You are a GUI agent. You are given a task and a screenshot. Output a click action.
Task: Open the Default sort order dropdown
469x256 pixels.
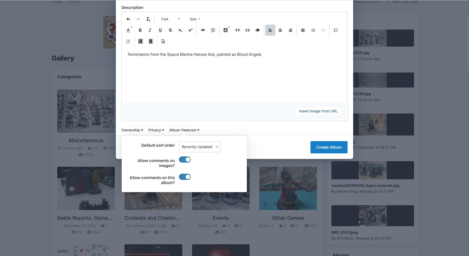pos(200,147)
